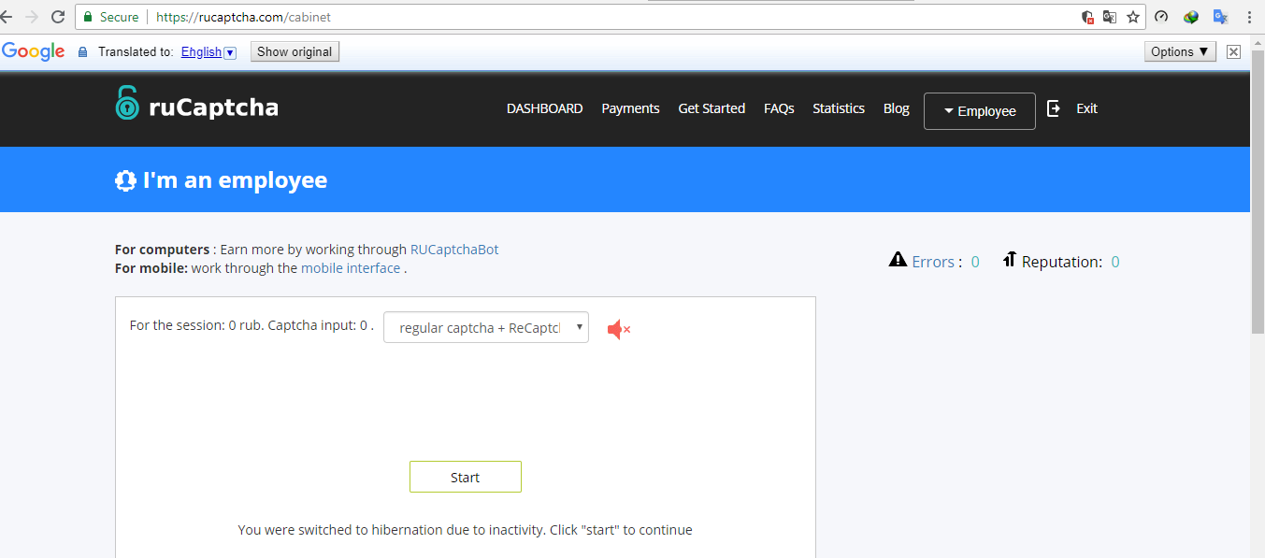The image size is (1265, 558).
Task: Click the translate icon in address bar
Action: pyautogui.click(x=1110, y=17)
